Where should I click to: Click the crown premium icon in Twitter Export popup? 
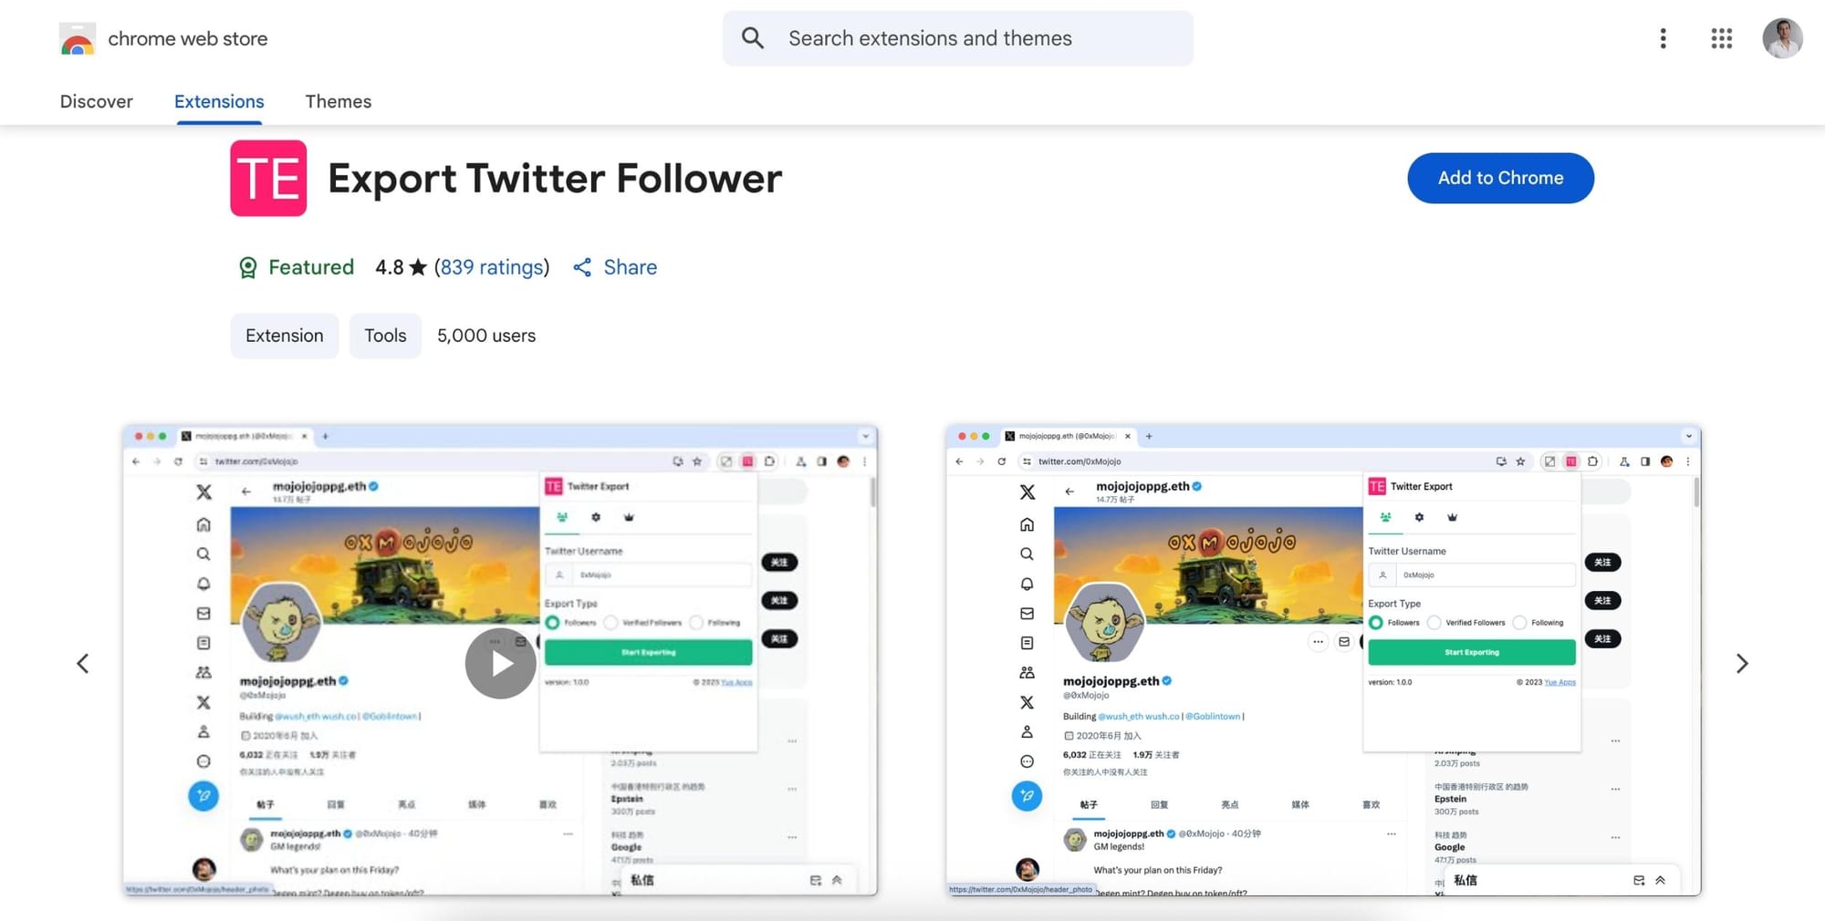(629, 517)
